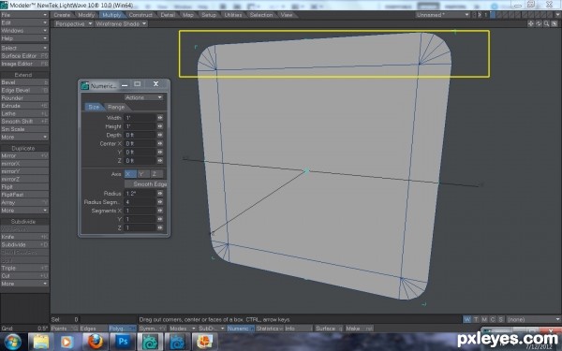Open the orange paint app taskbar icon

pyautogui.click(x=204, y=342)
